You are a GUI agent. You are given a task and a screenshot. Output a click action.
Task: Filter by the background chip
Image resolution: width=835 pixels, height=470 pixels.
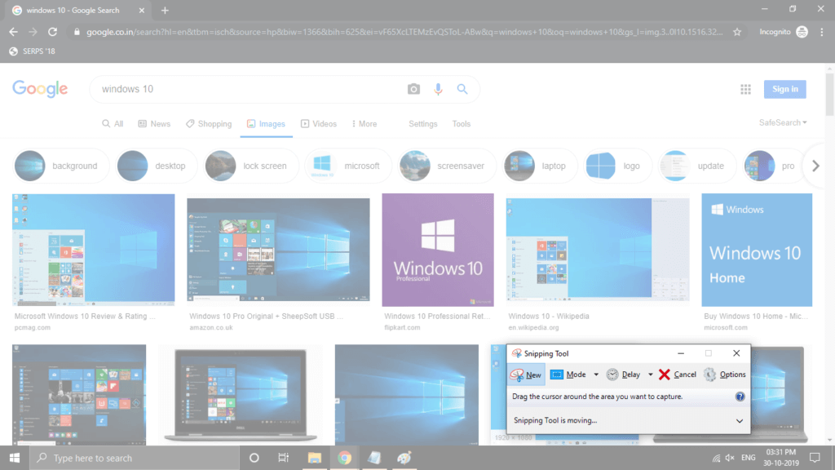click(60, 166)
